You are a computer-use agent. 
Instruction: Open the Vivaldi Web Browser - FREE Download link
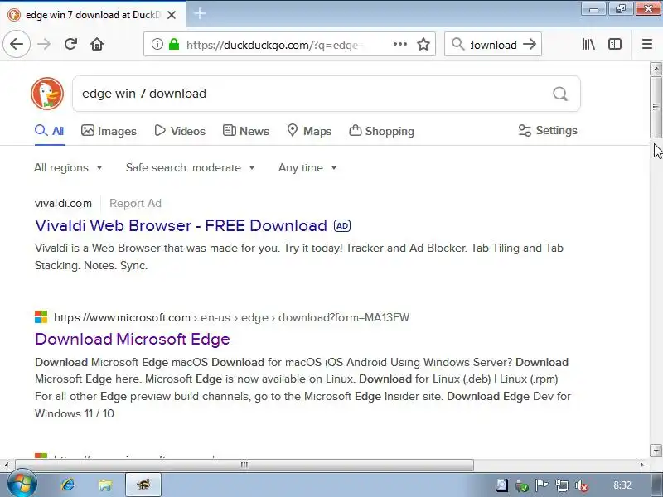tap(181, 225)
